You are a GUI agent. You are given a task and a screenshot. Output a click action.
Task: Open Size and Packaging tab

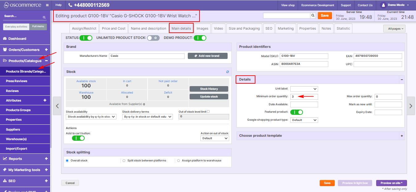point(244,28)
